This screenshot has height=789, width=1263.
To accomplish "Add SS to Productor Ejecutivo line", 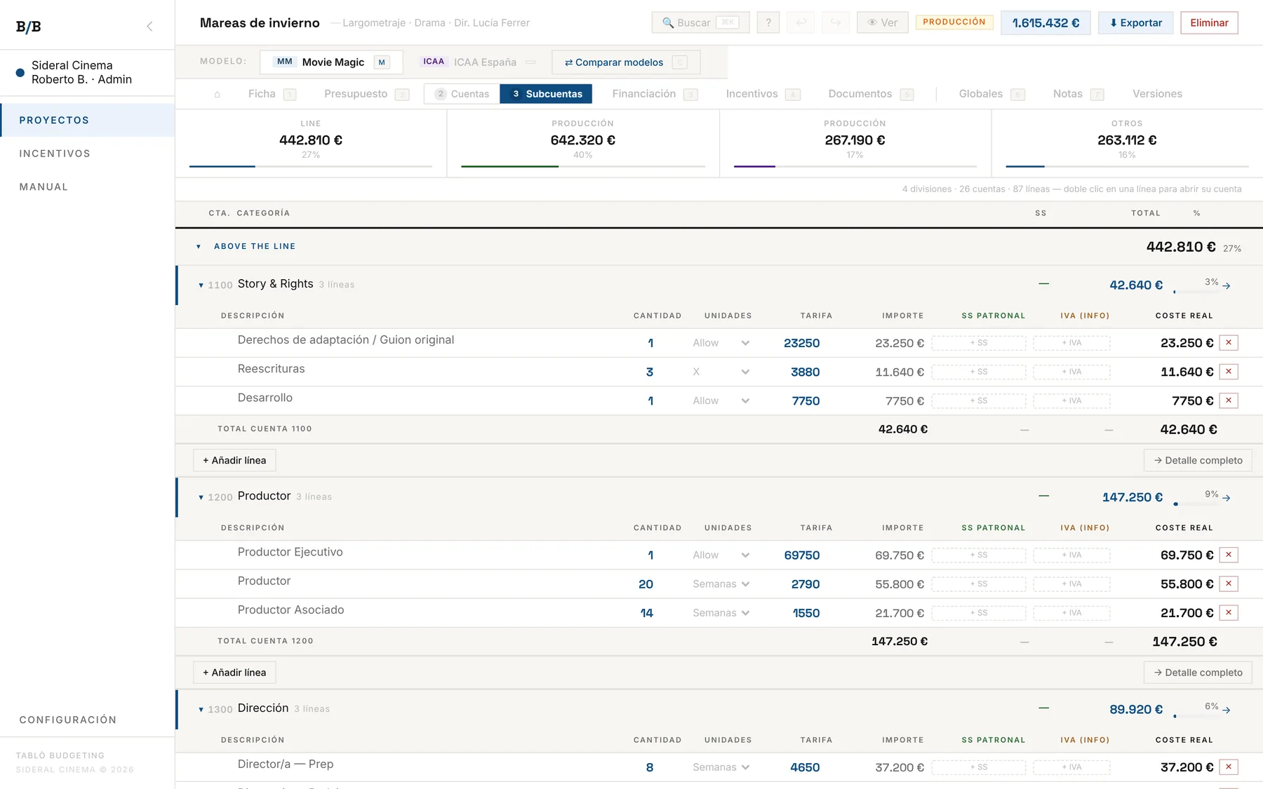I will pyautogui.click(x=979, y=555).
